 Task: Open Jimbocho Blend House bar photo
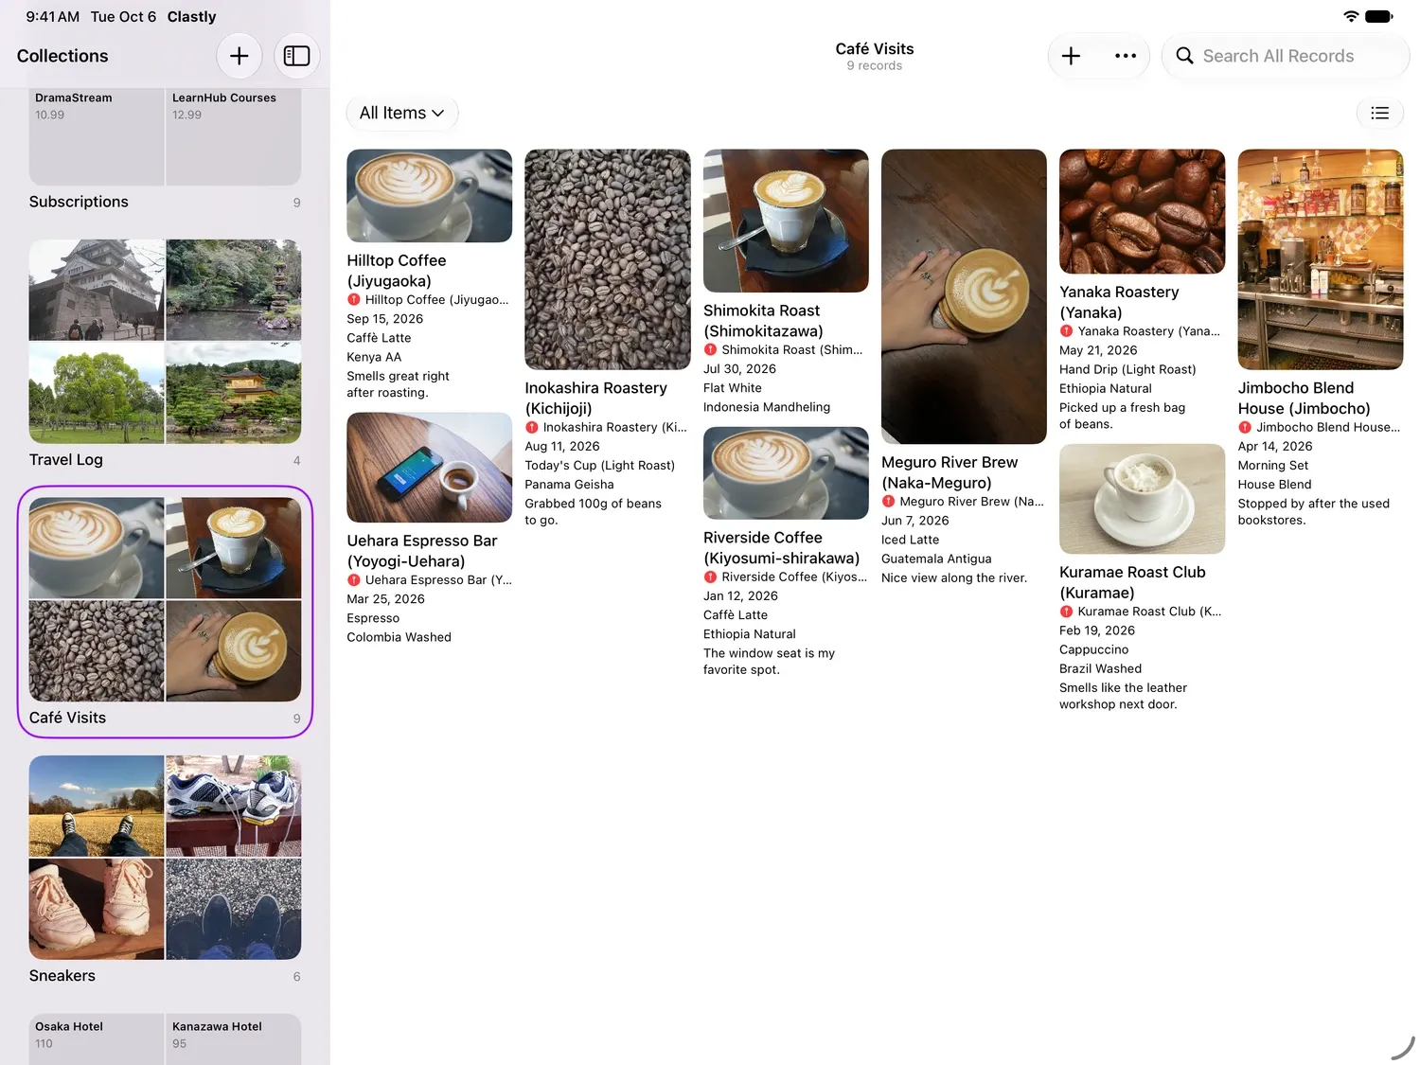[1321, 259]
